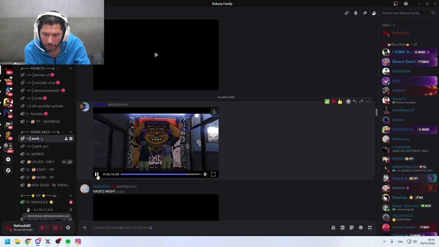Open ItsGustavo profile from message author
439x247 pixels.
[x=102, y=186]
